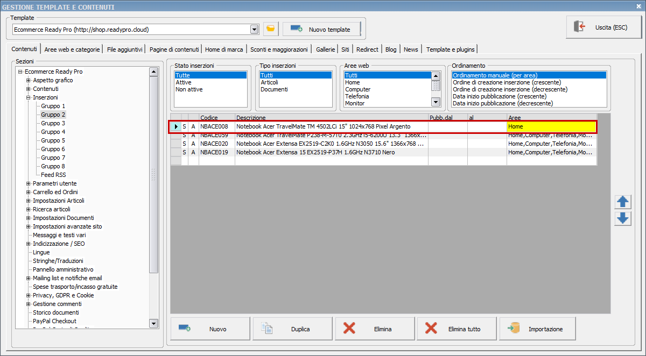
Task: Expand the Privacy, GDPR e Cookie node
Action: click(x=29, y=295)
